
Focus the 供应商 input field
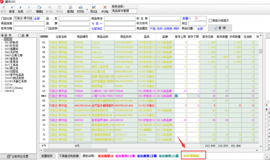(x=165, y=18)
